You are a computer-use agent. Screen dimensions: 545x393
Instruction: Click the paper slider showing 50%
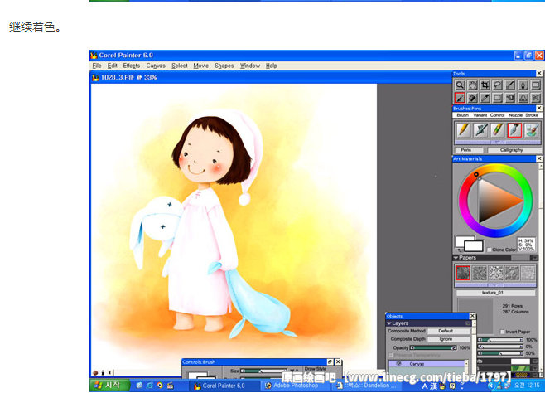500,353
